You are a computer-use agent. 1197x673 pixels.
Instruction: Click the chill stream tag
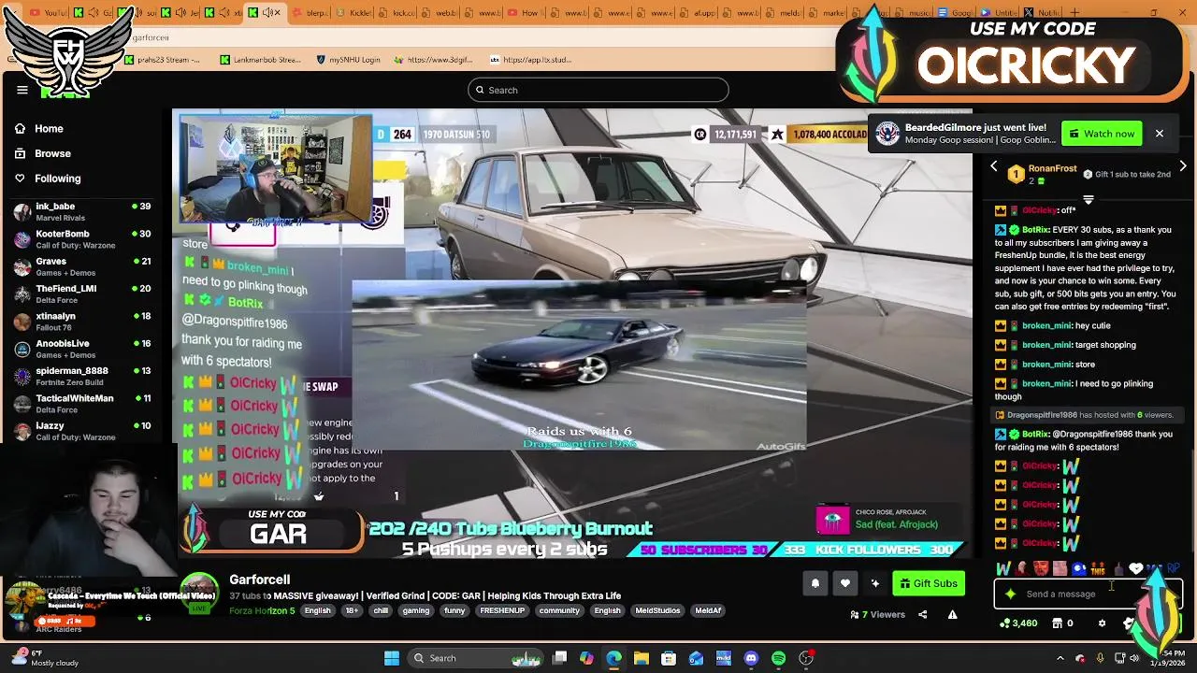click(381, 610)
